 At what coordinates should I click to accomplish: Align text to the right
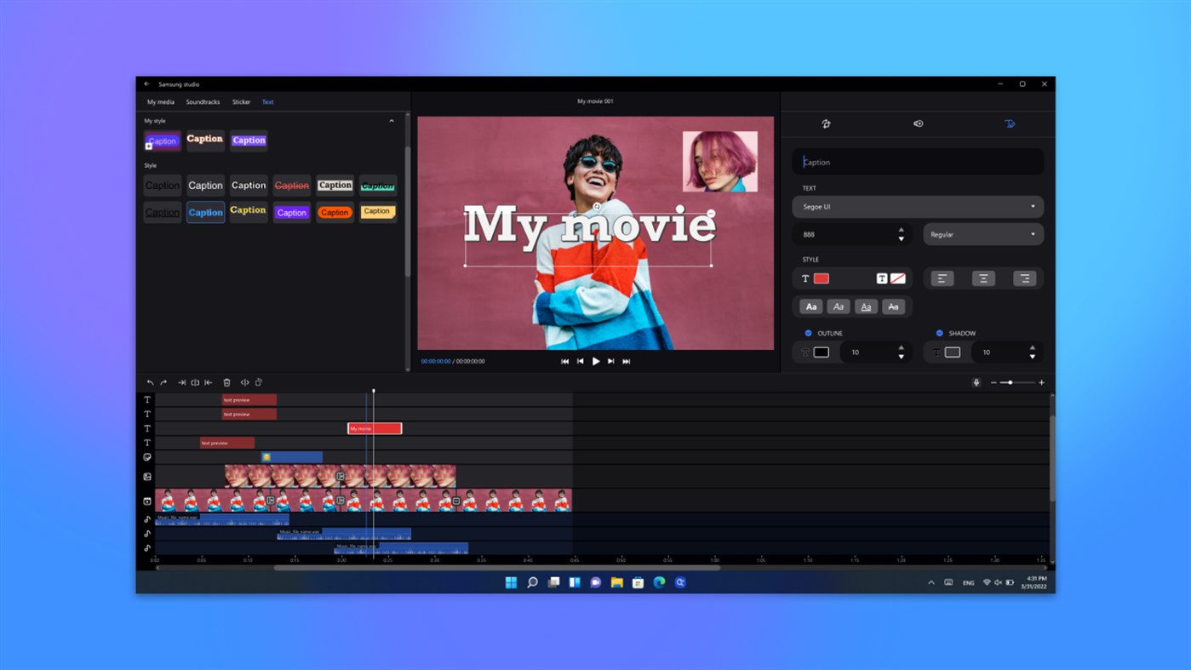click(x=1025, y=278)
